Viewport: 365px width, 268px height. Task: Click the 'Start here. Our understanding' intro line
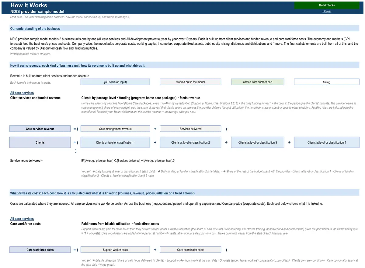click(70, 17)
